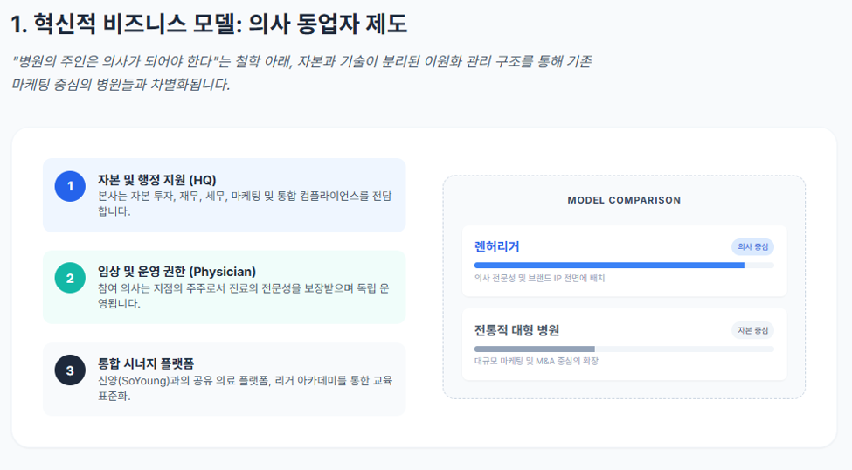Click the italic quote about 병원의 주인
This screenshot has height=470, width=852.
coord(301,73)
